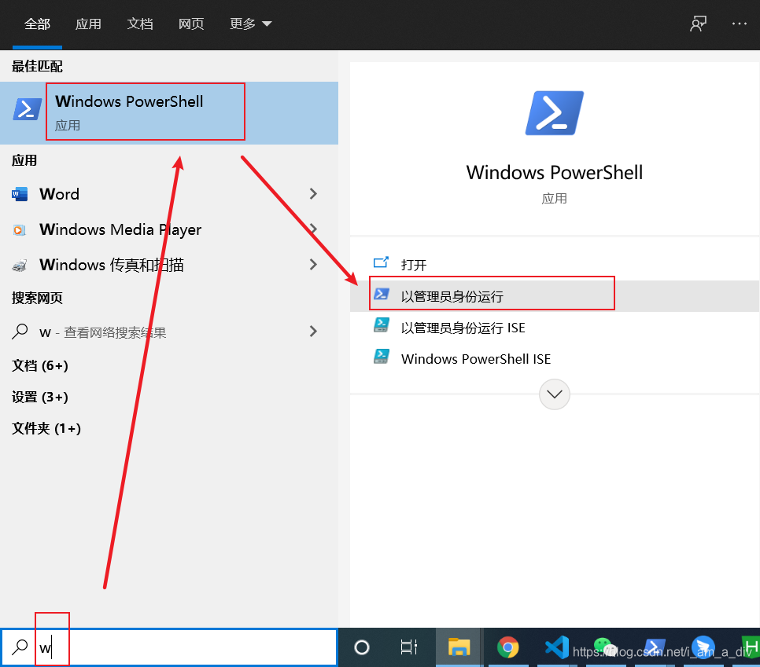The image size is (760, 667).
Task: Open File Explorer from taskbar
Action: pyautogui.click(x=459, y=647)
